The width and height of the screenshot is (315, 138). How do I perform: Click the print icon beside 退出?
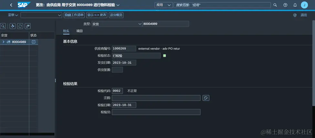point(295,15)
